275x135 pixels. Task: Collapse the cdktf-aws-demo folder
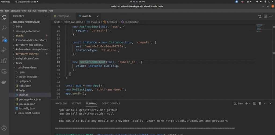[x=30, y=68]
